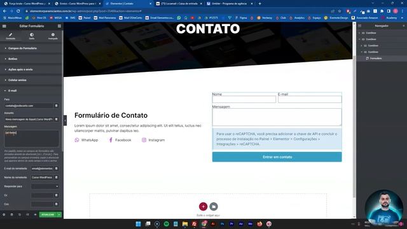
Task: Open Photoshop from the taskbar
Action: 223,224
